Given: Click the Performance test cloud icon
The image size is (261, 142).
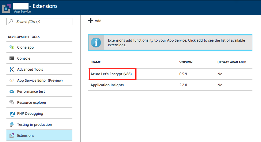Looking at the screenshot, I should 12,91.
